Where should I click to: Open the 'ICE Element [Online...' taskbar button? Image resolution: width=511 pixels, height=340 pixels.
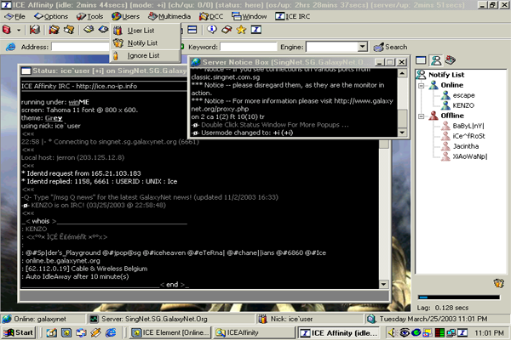[x=169, y=332]
